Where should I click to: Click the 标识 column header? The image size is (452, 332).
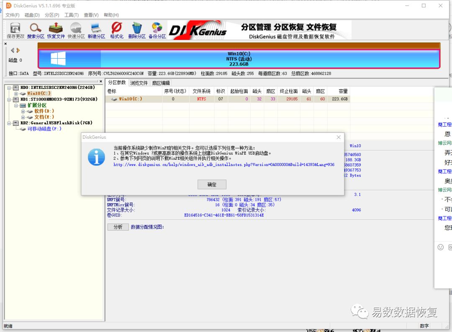pyautogui.click(x=221, y=91)
